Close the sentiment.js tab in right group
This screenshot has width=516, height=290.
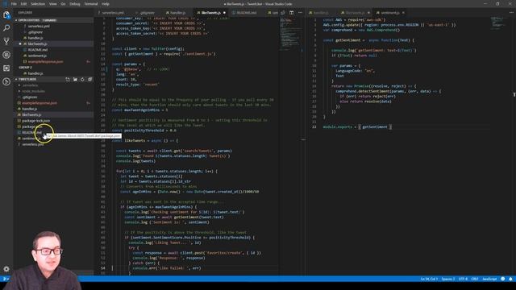pyautogui.click(x=403, y=13)
